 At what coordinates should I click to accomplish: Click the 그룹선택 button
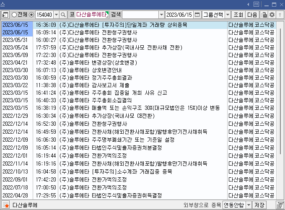tap(213, 15)
